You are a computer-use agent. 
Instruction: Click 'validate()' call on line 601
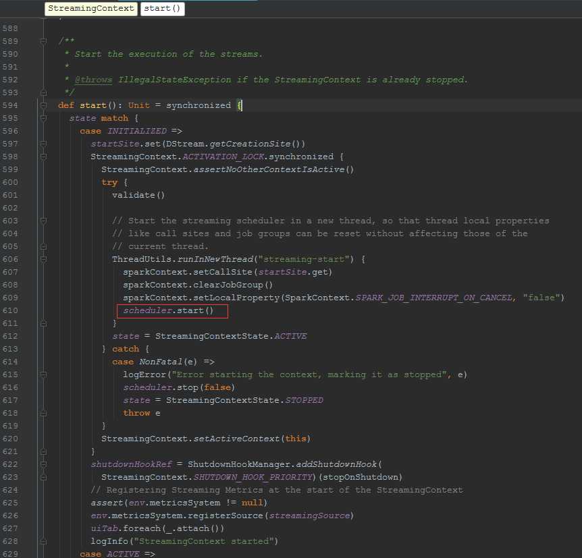[138, 195]
